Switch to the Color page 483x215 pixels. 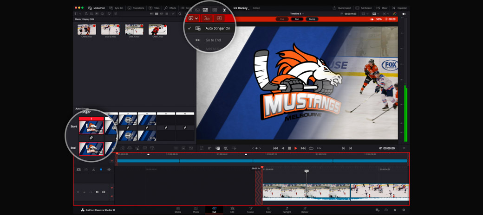pyautogui.click(x=268, y=210)
